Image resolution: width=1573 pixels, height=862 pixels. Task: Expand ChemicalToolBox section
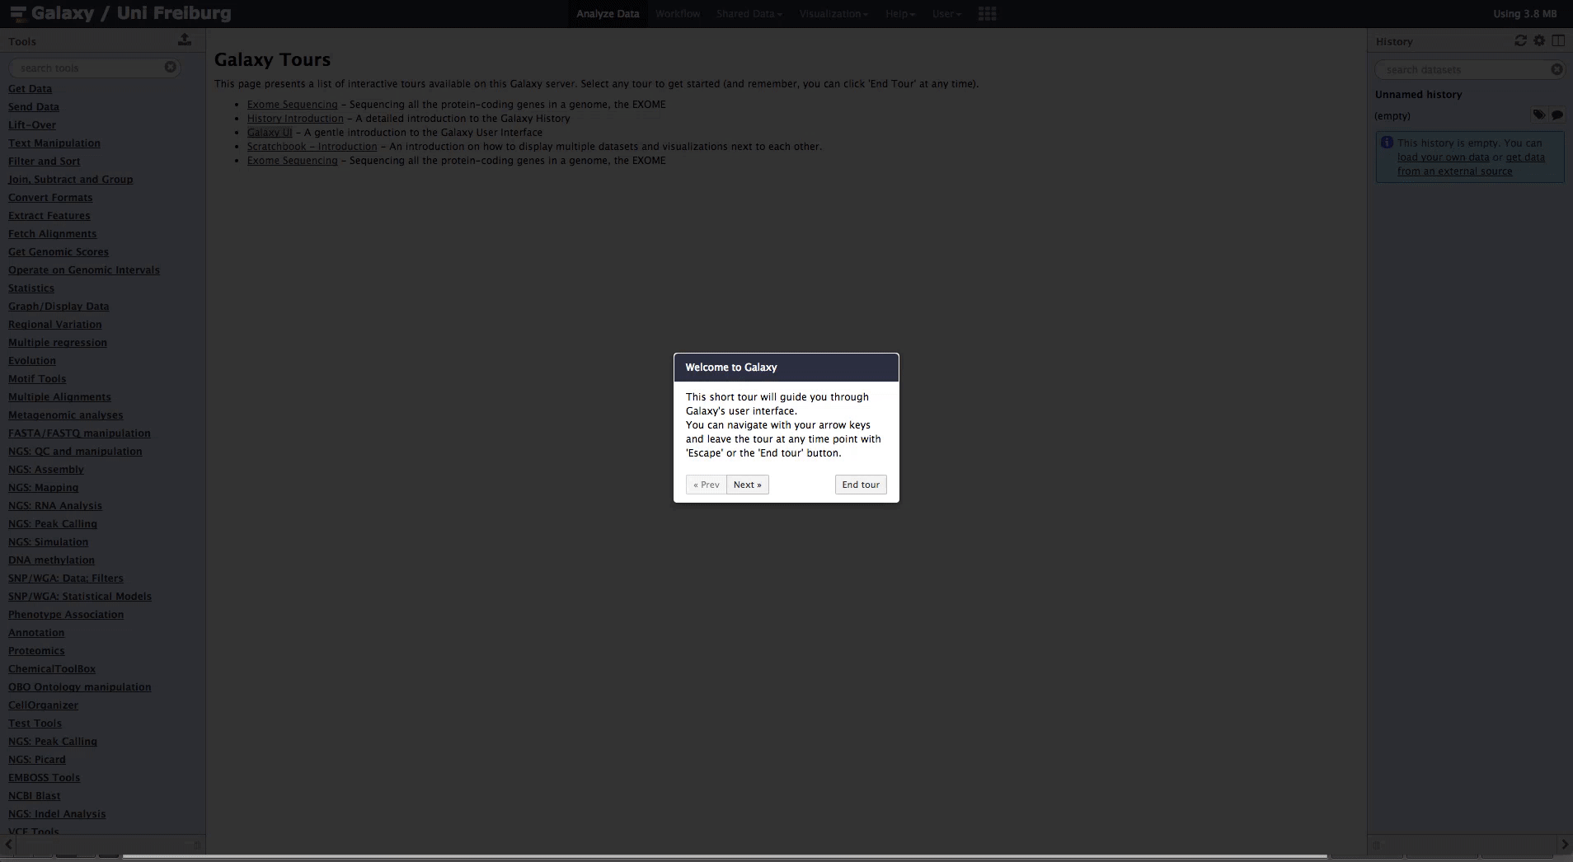tap(52, 669)
